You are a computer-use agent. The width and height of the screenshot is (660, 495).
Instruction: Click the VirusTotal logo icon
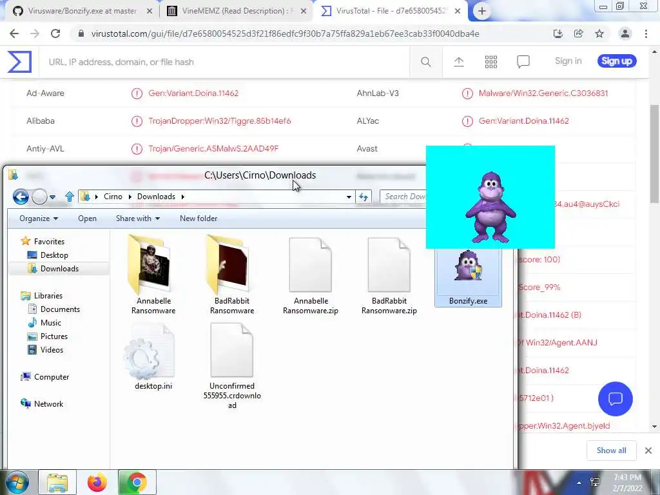pos(19,61)
